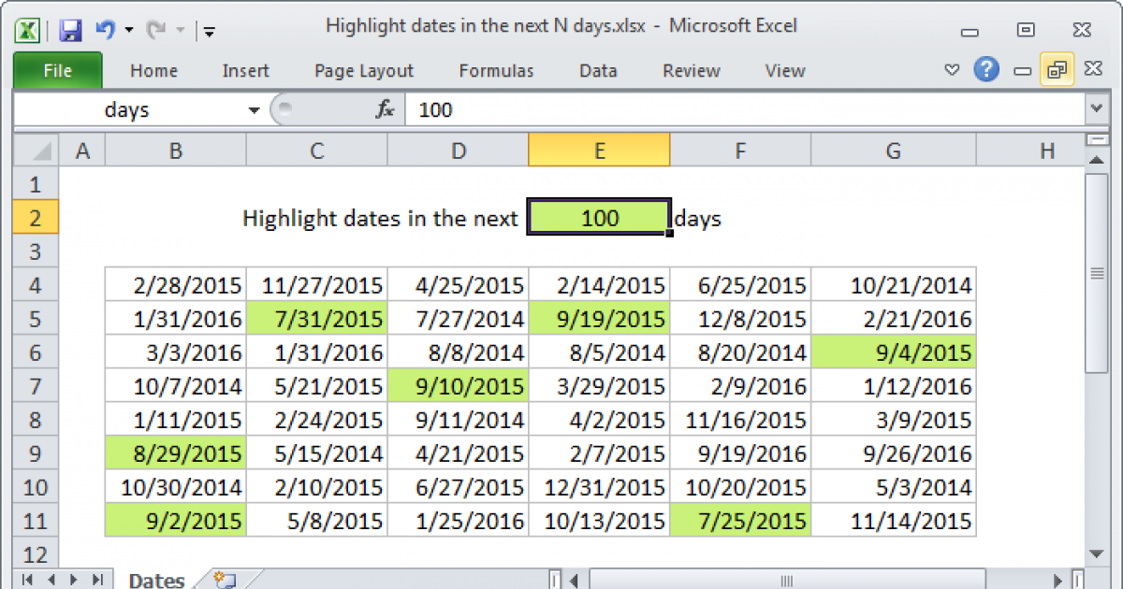Open the Undo history dropdown arrow
This screenshot has width=1123, height=589.
coord(128,28)
